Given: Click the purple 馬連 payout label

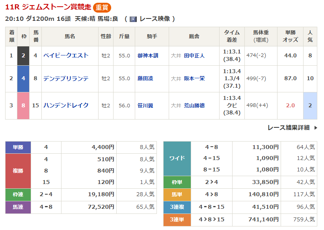Looking at the screenshot, I should [18, 208].
